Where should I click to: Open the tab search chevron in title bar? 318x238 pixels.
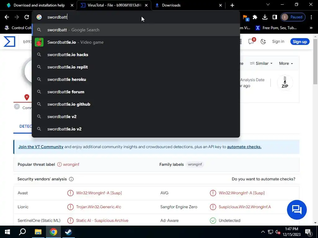coord(268,4)
